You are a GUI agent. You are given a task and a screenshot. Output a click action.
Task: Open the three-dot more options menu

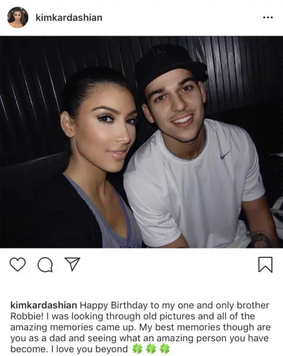[268, 17]
